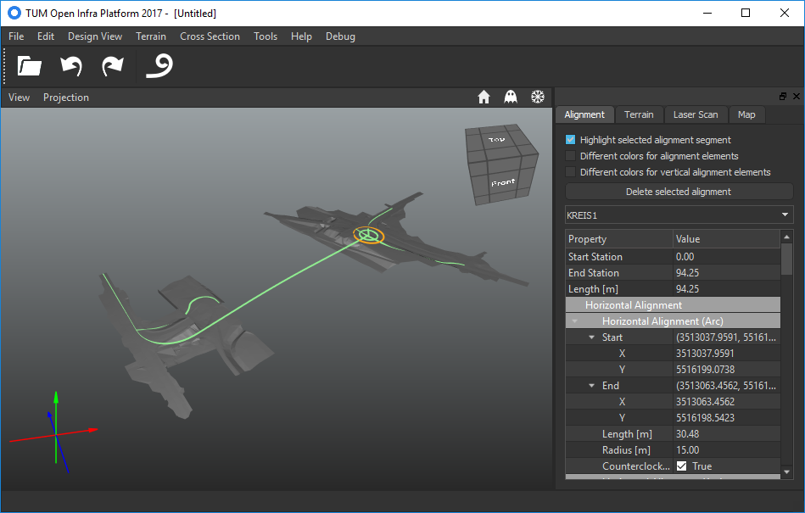Open file using the folder toolbar icon
This screenshot has width=805, height=513.
click(x=29, y=66)
